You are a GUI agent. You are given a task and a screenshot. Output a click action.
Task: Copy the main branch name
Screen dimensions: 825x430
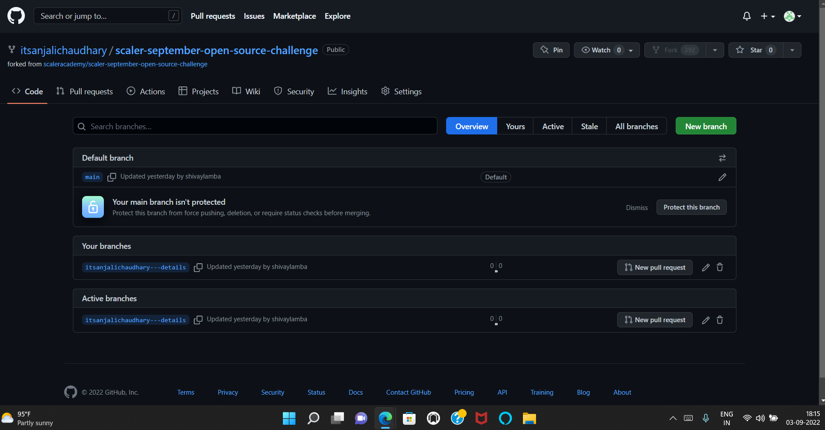pyautogui.click(x=111, y=177)
